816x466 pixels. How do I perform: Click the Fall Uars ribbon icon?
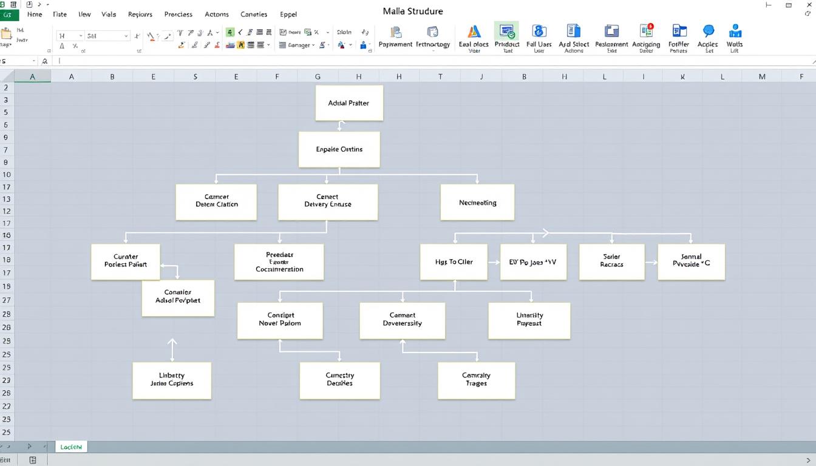click(x=539, y=32)
